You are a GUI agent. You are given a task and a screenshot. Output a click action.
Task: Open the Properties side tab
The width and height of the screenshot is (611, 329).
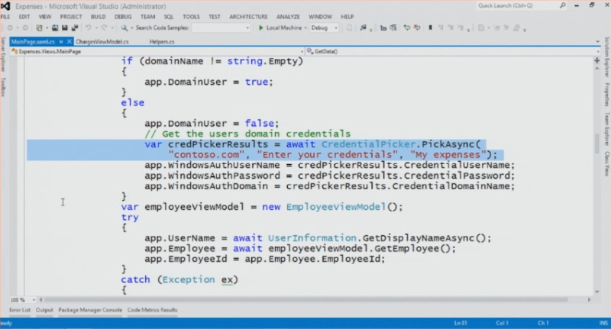coord(606,95)
